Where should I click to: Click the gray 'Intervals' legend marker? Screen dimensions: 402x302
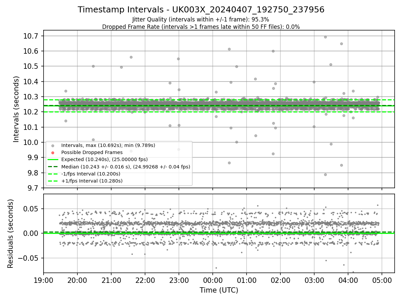[53, 146]
